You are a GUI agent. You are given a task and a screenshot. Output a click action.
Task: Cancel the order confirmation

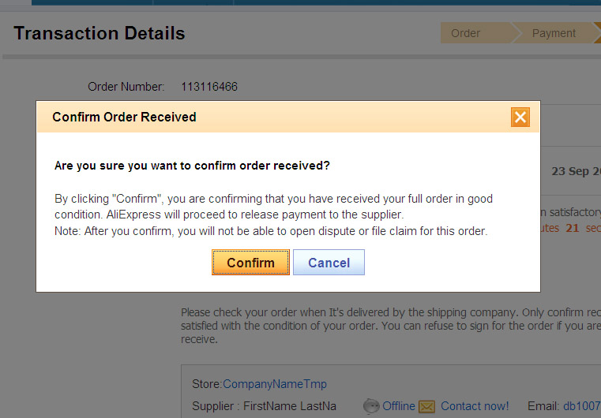coord(329,263)
